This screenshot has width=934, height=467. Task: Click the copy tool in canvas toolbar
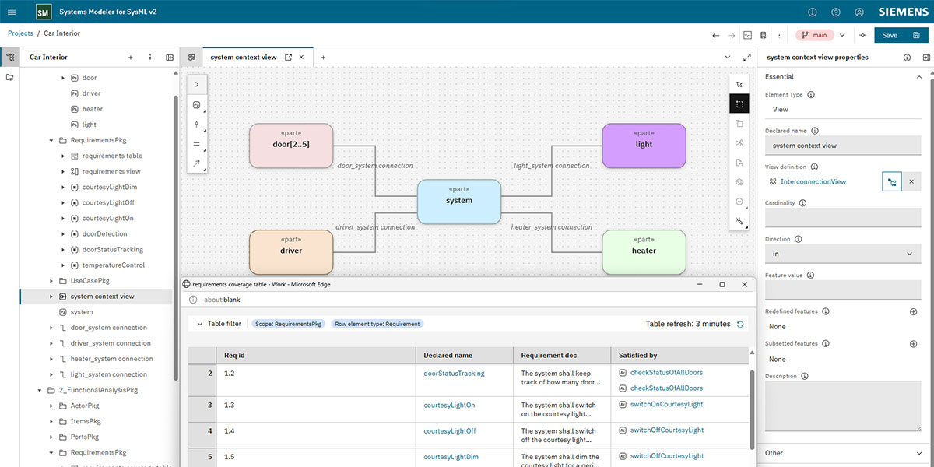(739, 123)
